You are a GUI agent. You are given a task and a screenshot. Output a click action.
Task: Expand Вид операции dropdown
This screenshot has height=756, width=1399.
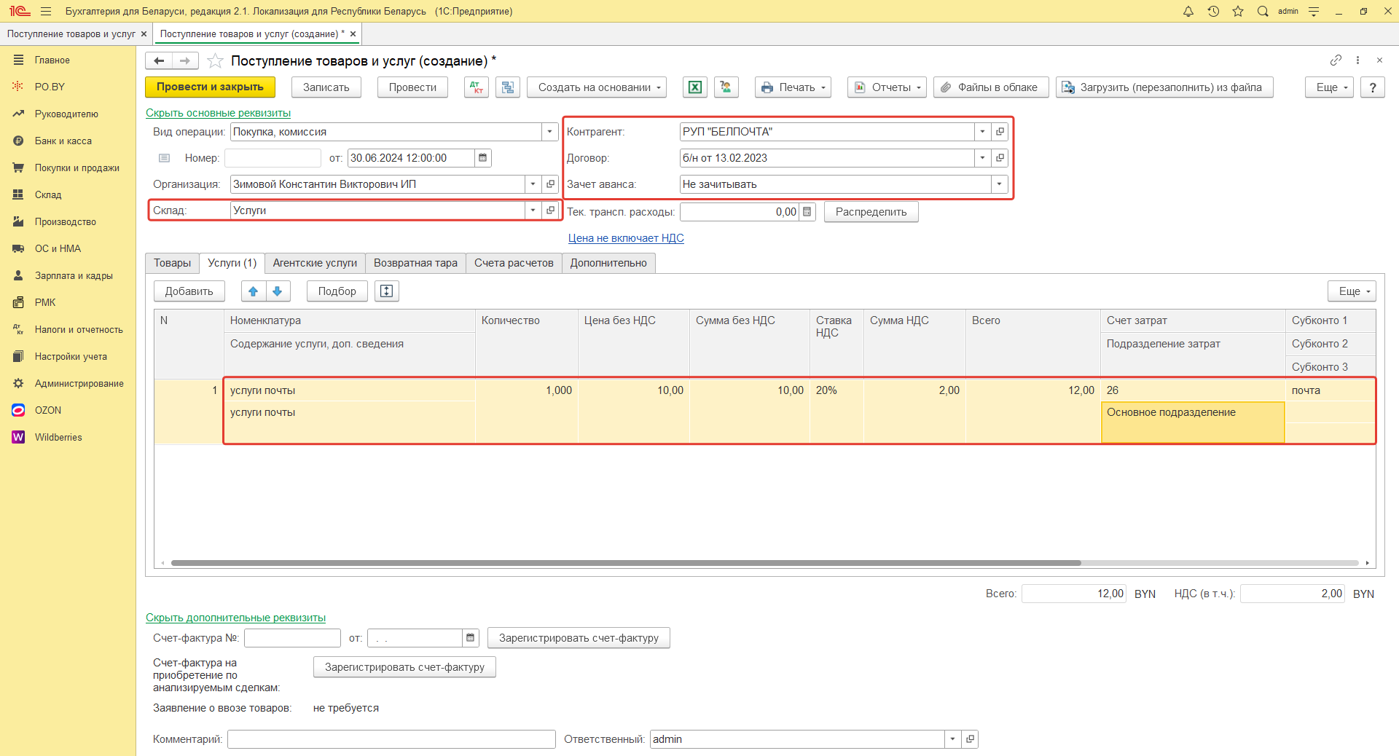tap(550, 132)
